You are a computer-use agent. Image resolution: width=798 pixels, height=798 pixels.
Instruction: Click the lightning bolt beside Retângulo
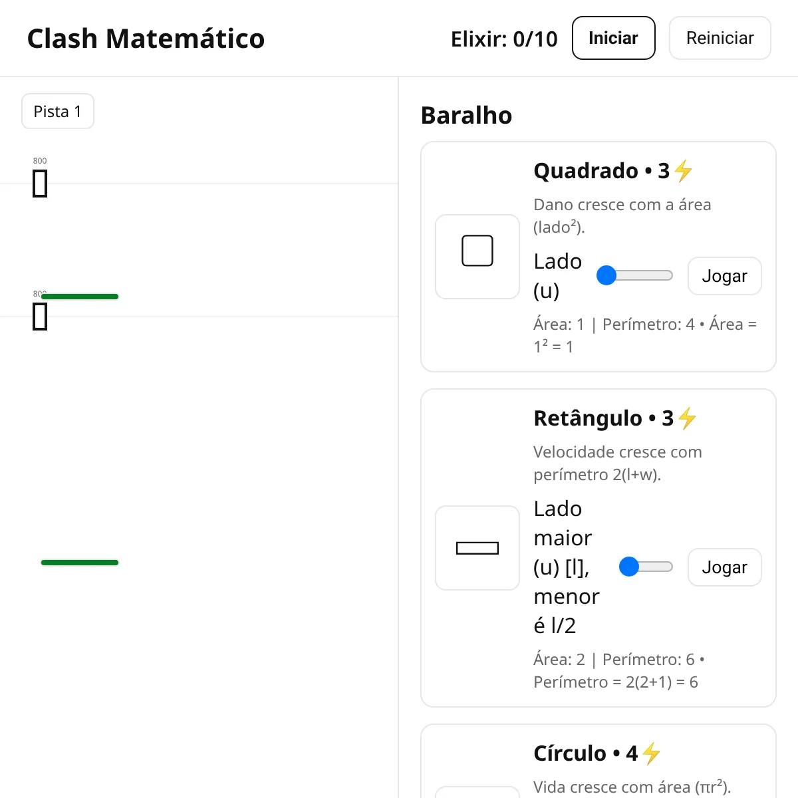(688, 418)
